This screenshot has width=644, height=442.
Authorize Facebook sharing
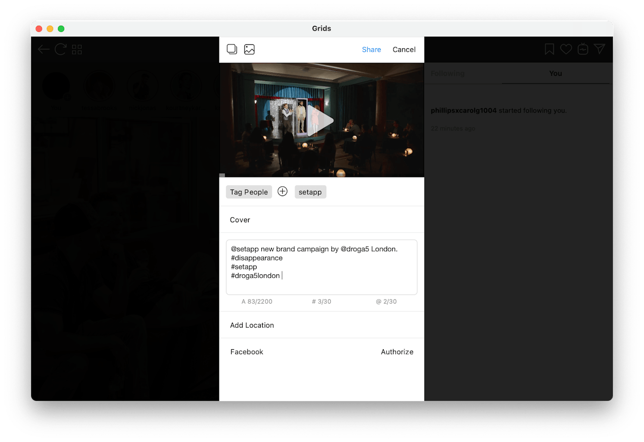(397, 352)
